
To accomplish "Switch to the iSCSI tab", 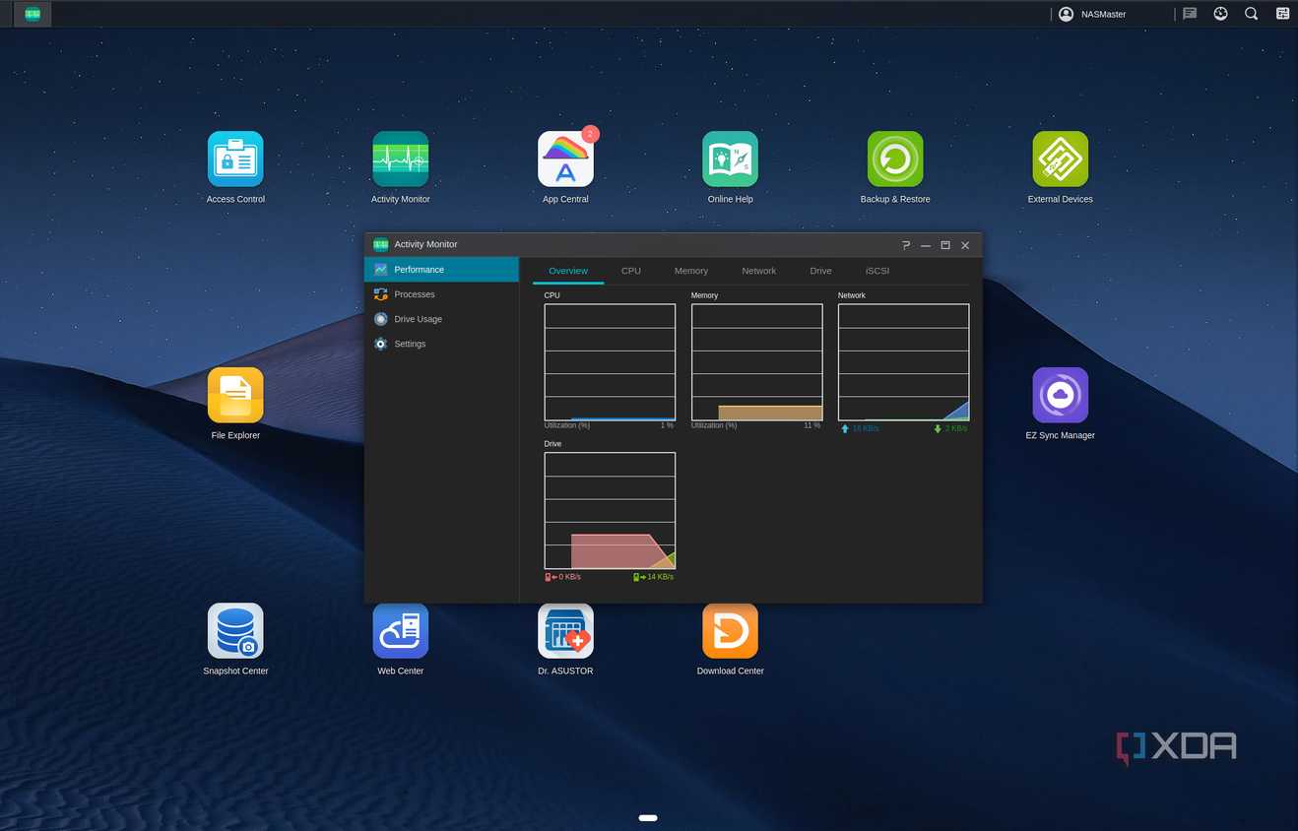I will point(877,271).
